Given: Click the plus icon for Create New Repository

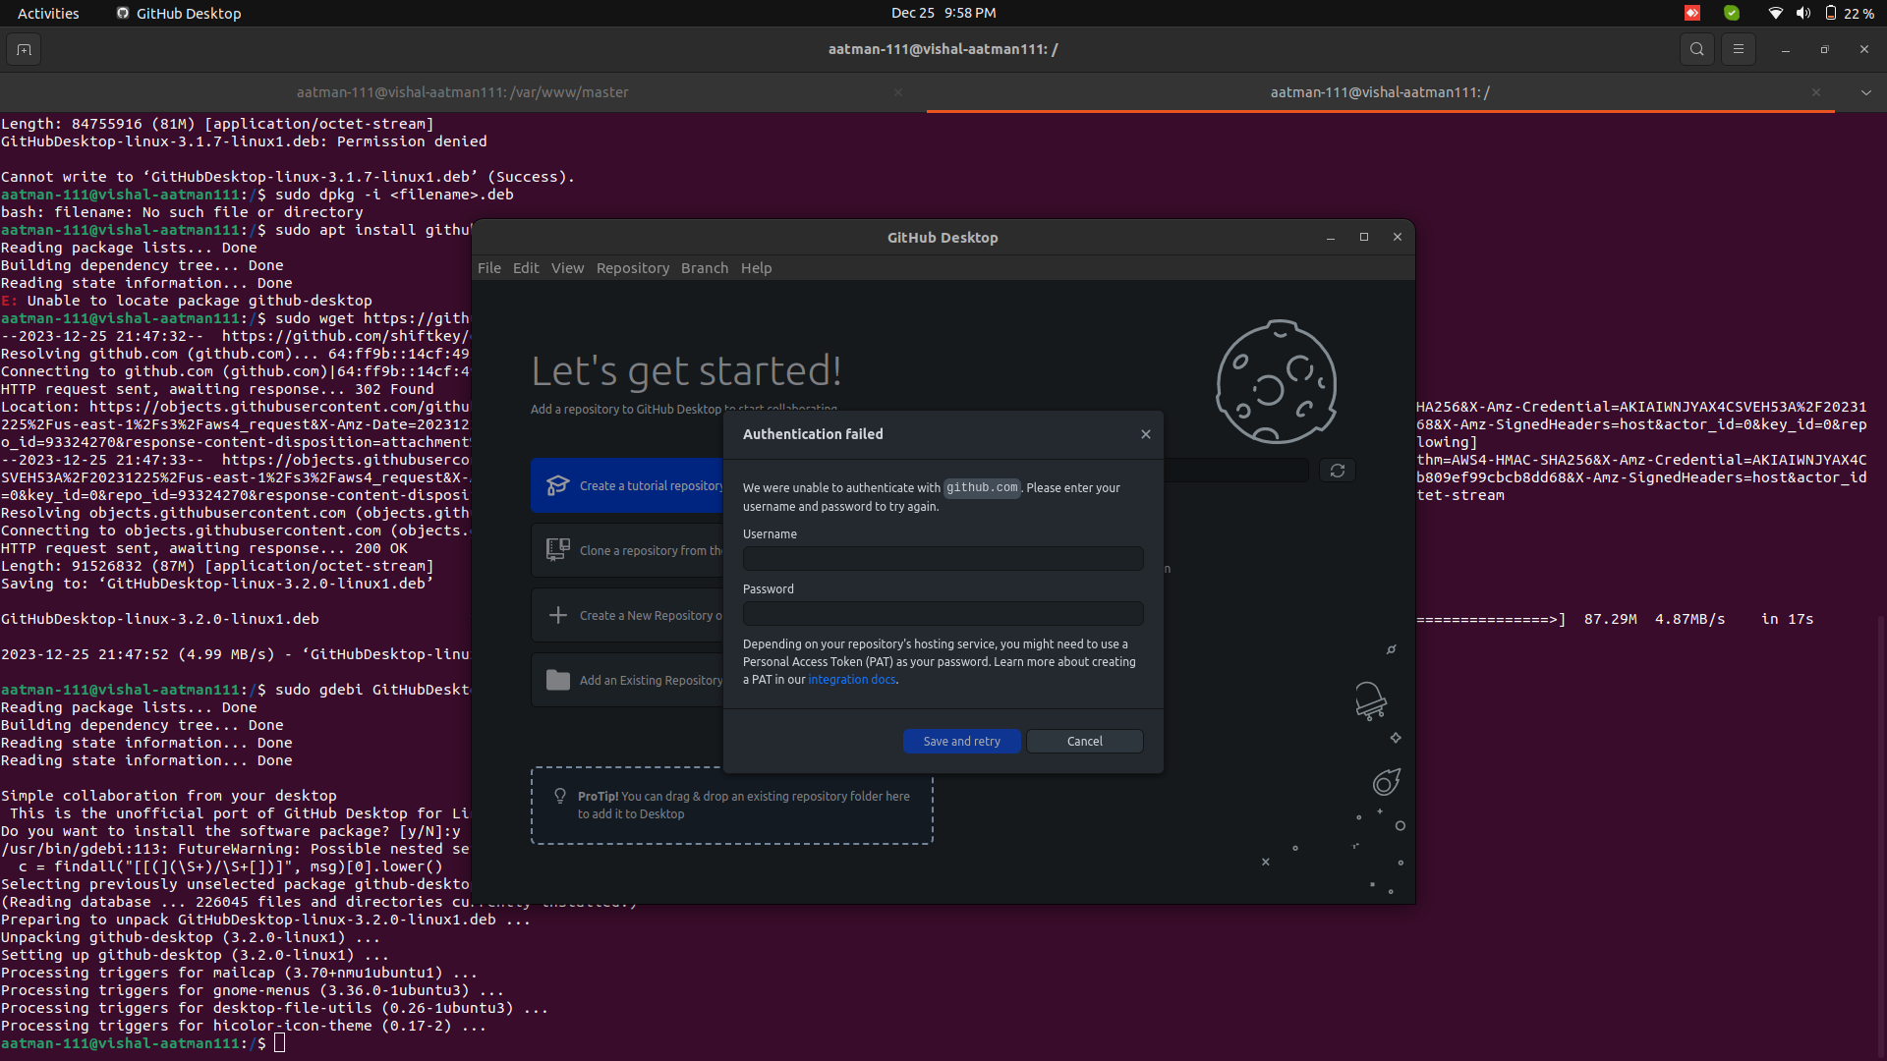Looking at the screenshot, I should 557,615.
